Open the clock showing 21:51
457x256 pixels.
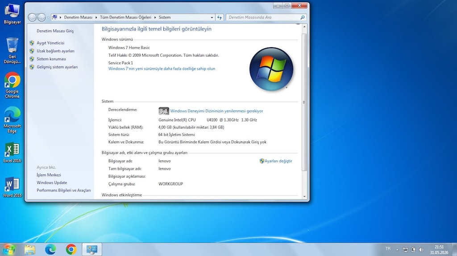pos(439,250)
